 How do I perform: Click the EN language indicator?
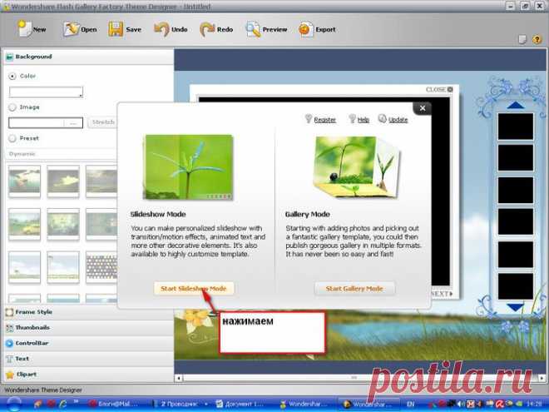point(411,405)
